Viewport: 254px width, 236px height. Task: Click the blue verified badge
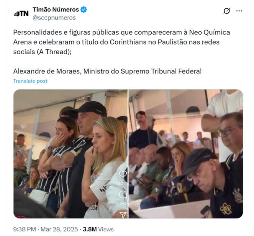pyautogui.click(x=84, y=9)
